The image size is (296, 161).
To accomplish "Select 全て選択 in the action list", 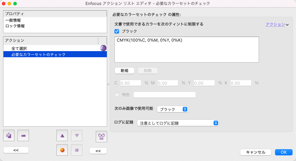I will pyautogui.click(x=19, y=48).
